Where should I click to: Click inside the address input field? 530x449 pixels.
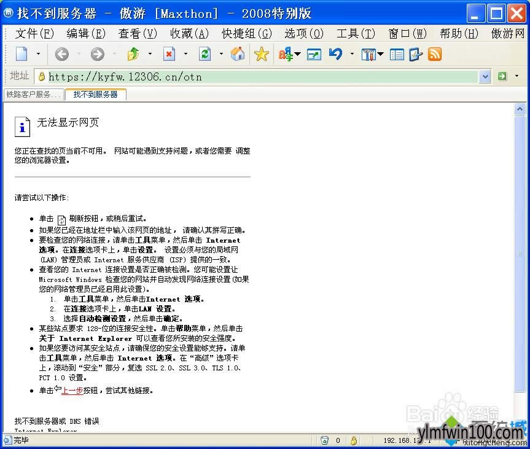184,76
